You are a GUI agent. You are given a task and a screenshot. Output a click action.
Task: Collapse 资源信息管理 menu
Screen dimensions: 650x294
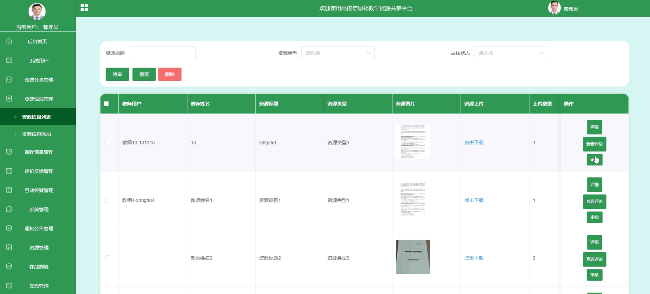coord(38,99)
